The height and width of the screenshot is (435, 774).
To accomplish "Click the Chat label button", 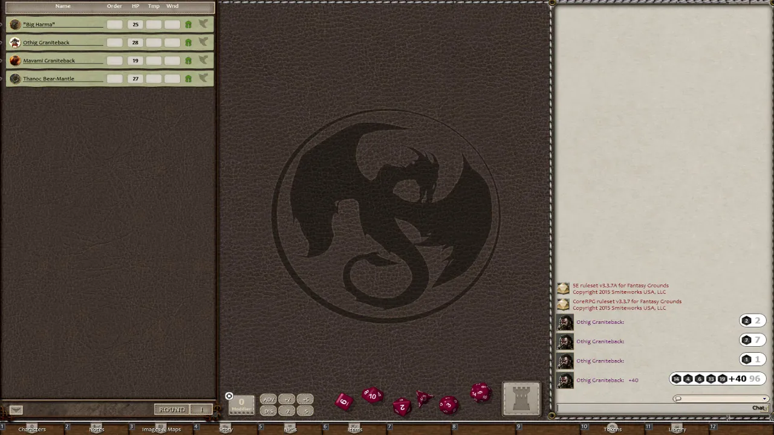I will [758, 408].
